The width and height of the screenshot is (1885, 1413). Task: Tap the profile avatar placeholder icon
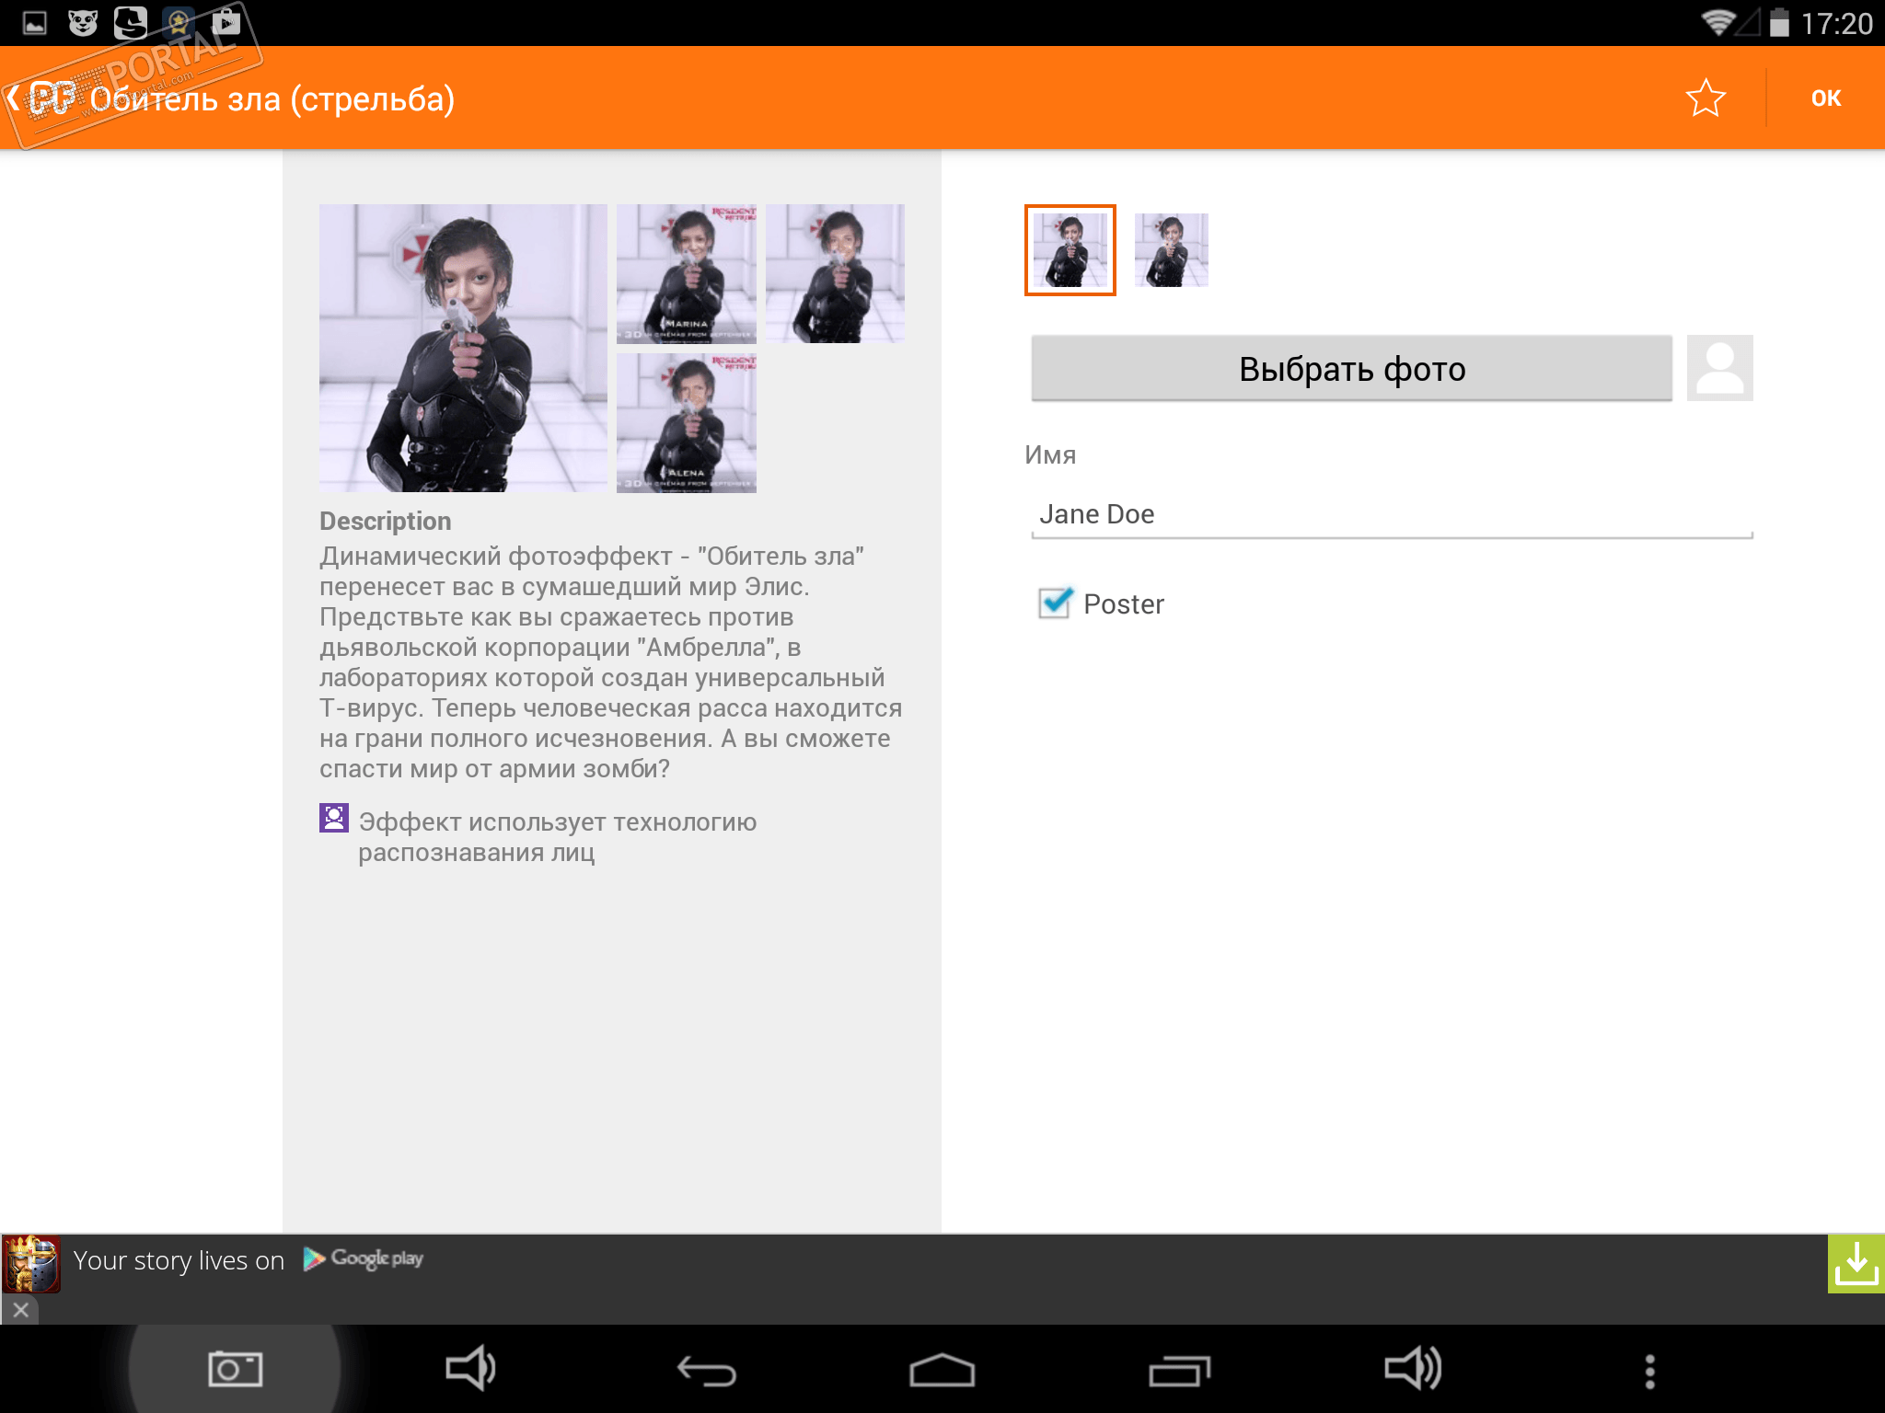pos(1719,369)
